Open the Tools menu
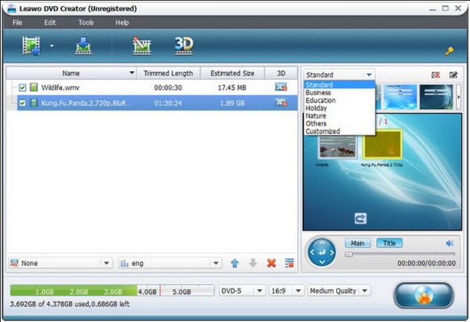The width and height of the screenshot is (470, 322). [x=86, y=22]
